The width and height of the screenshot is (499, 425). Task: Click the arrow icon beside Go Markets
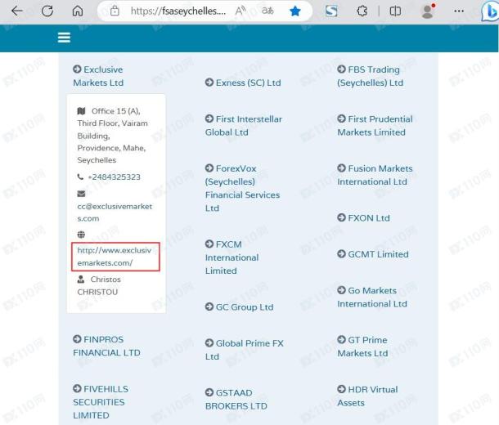pos(341,290)
